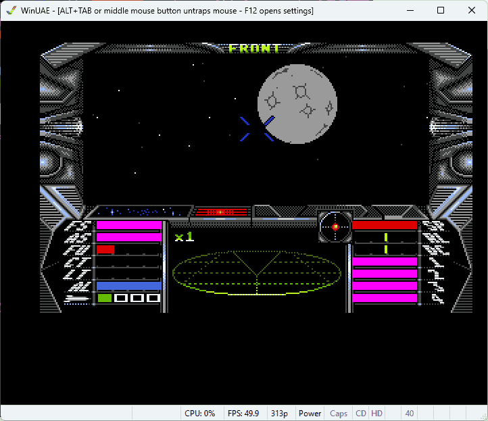Click the WinUAE window title text

[x=167, y=11]
